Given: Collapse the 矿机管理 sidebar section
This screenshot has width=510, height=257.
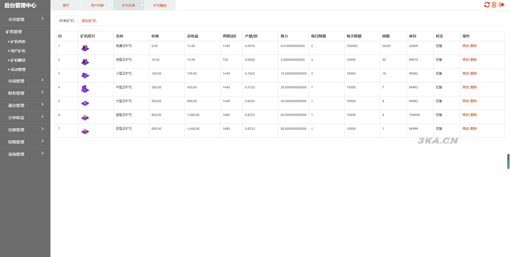Looking at the screenshot, I should (x=24, y=32).
